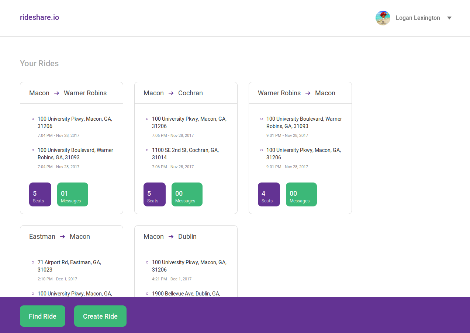Click 4 Seats badge on Warner Robins to Macon
This screenshot has width=470, height=333.
(269, 194)
